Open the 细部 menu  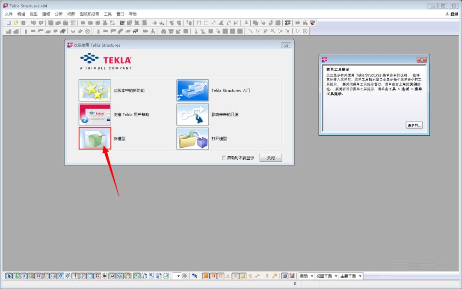(x=71, y=14)
